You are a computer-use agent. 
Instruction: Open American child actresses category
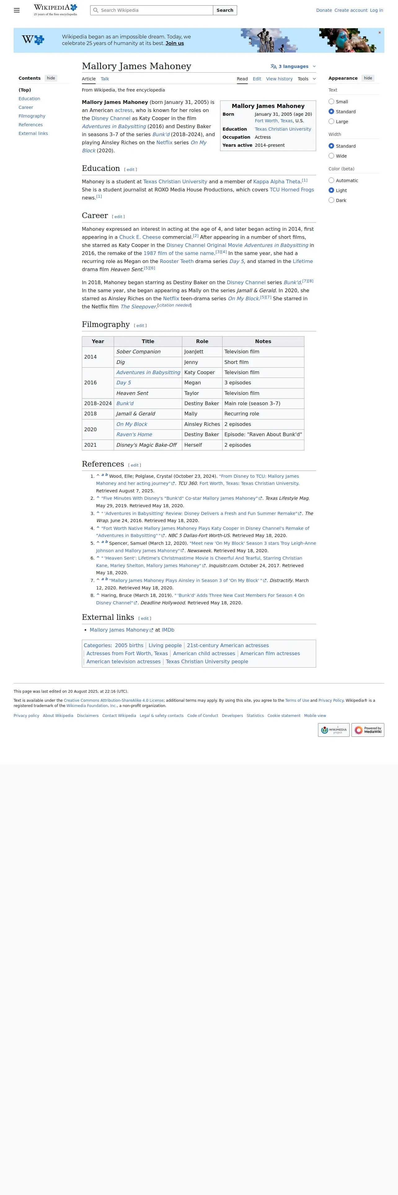tap(204, 654)
